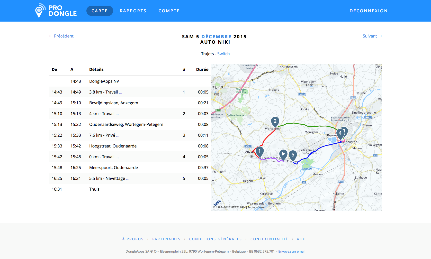Click Déconnexion to log out
431x259 pixels.
pyautogui.click(x=368, y=11)
